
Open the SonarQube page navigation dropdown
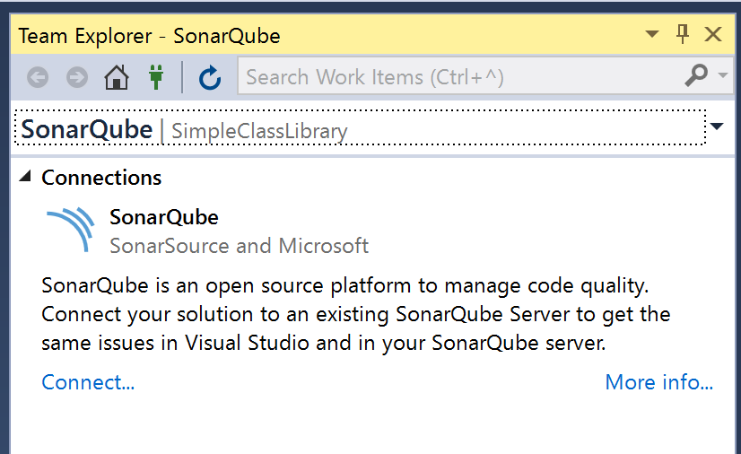coord(717,127)
